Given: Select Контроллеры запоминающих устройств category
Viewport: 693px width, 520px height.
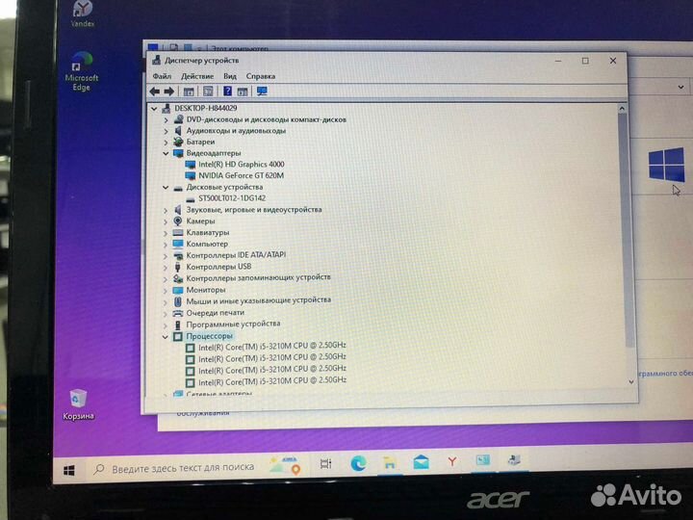Looking at the screenshot, I should (x=258, y=277).
